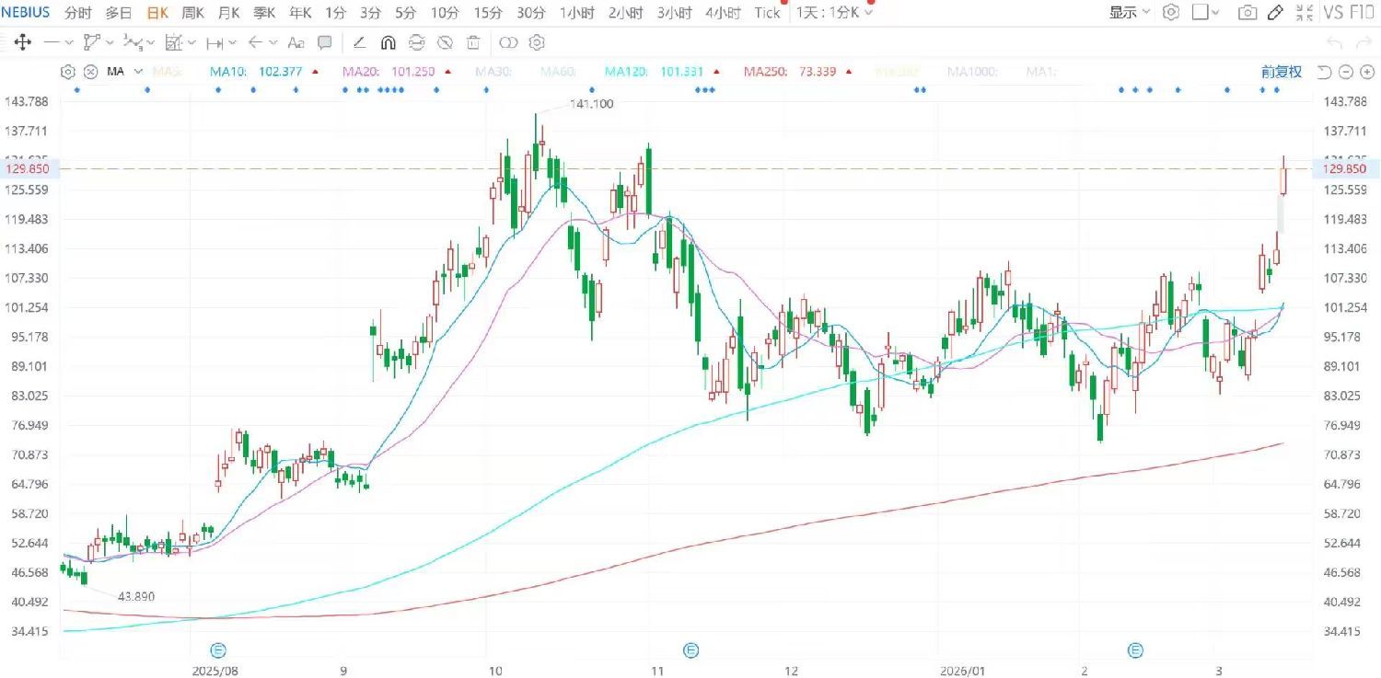This screenshot has width=1381, height=678.
Task: Click the 前复权 adjustment button
Action: (x=1282, y=72)
